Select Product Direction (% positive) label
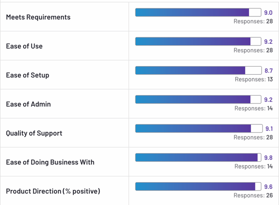Image resolution: width=279 pixels, height=205 pixels. point(53,191)
